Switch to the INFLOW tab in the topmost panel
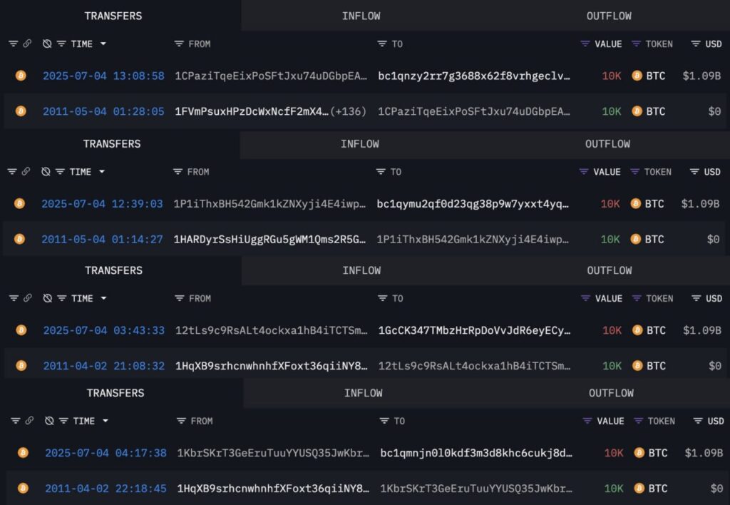Screen dimensions: 730x505 tap(361, 16)
